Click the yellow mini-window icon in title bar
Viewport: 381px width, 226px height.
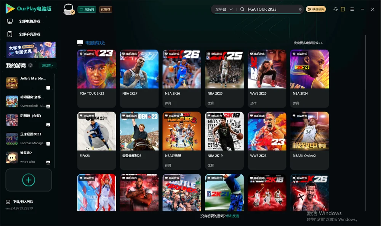(x=343, y=9)
